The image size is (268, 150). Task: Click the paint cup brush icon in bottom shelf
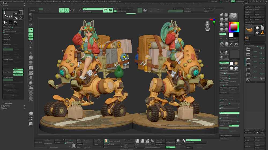106,141
